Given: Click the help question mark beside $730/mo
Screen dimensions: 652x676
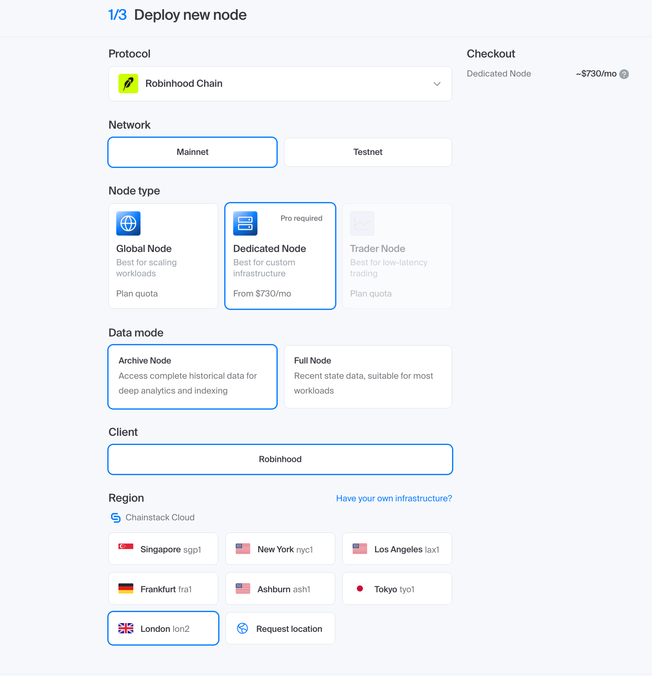Looking at the screenshot, I should 624,74.
